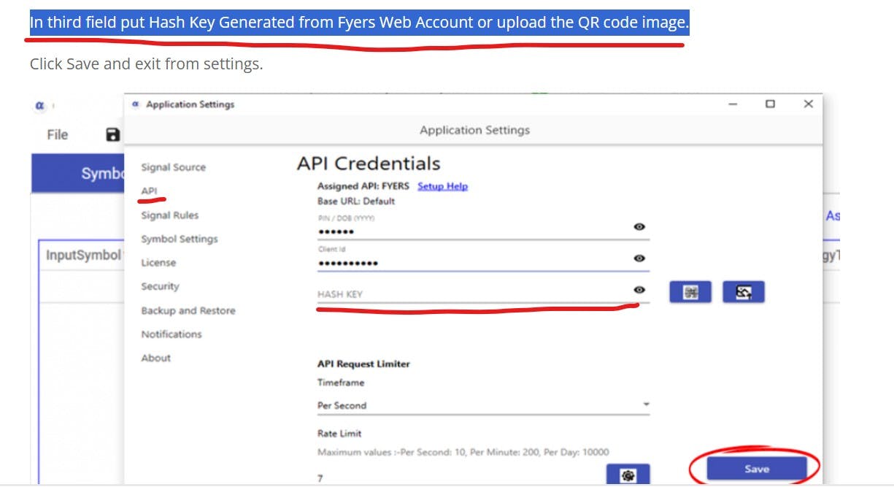Screen dimensions: 894x487
Task: Select API in settings sidebar
Action: tap(149, 191)
